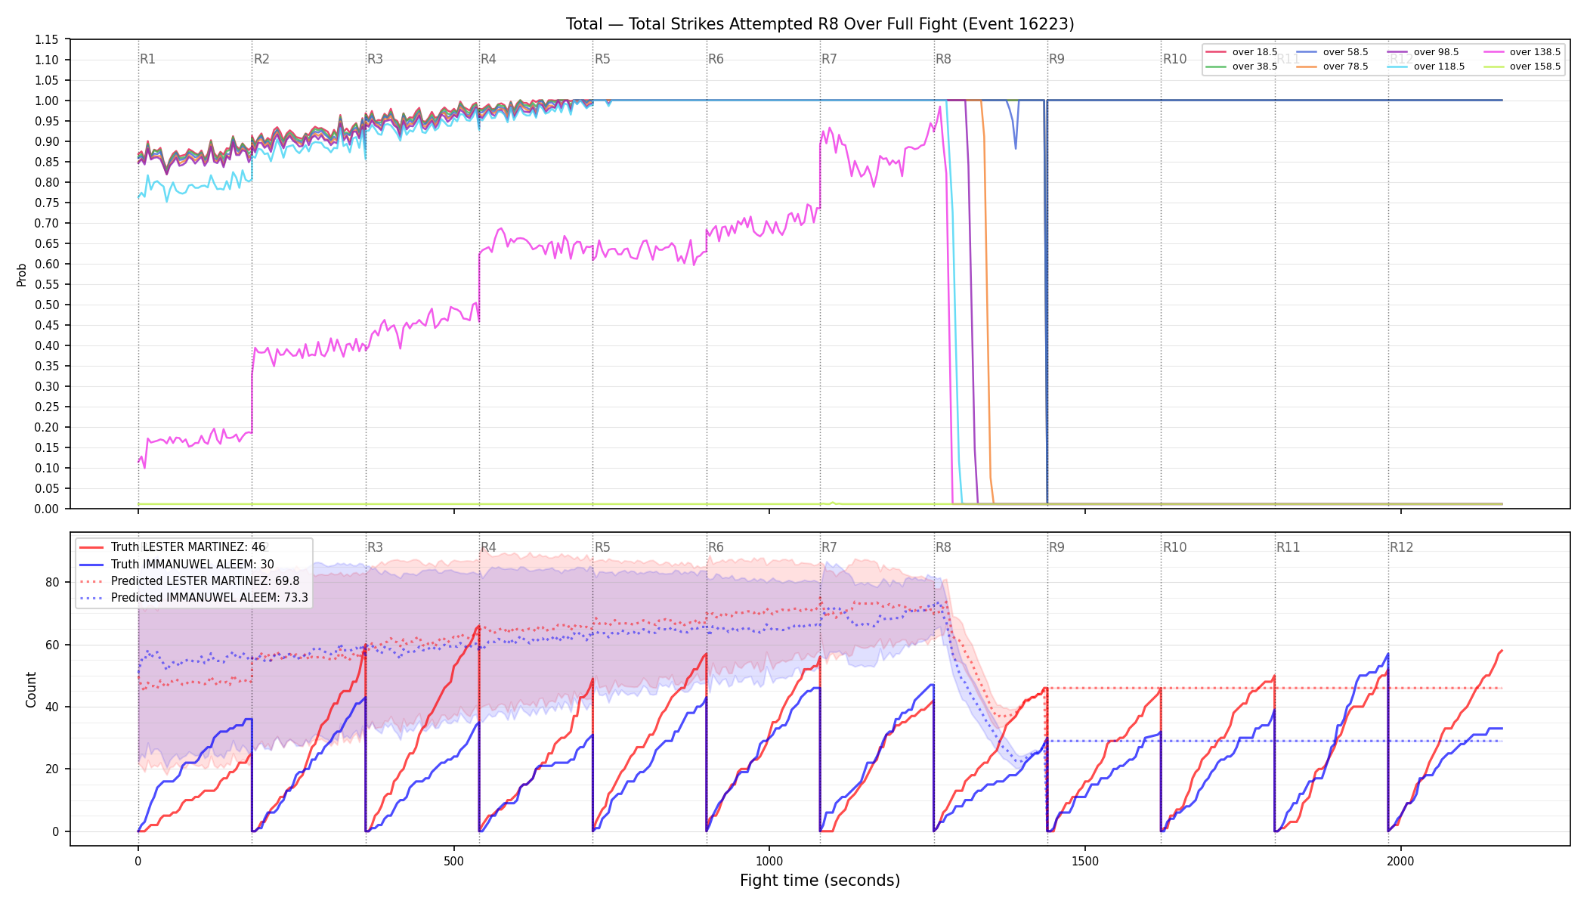Select the R7 round label in top chart
The height and width of the screenshot is (907, 1587).
(829, 59)
